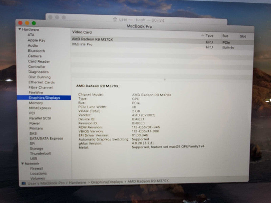The width and height of the screenshot is (271, 203).
Task: Select Audio in the Hardware list
Action: click(x=33, y=45)
